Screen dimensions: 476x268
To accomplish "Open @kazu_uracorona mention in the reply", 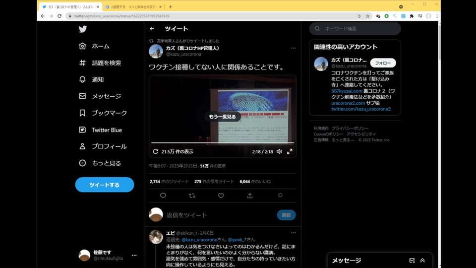I will (199, 240).
